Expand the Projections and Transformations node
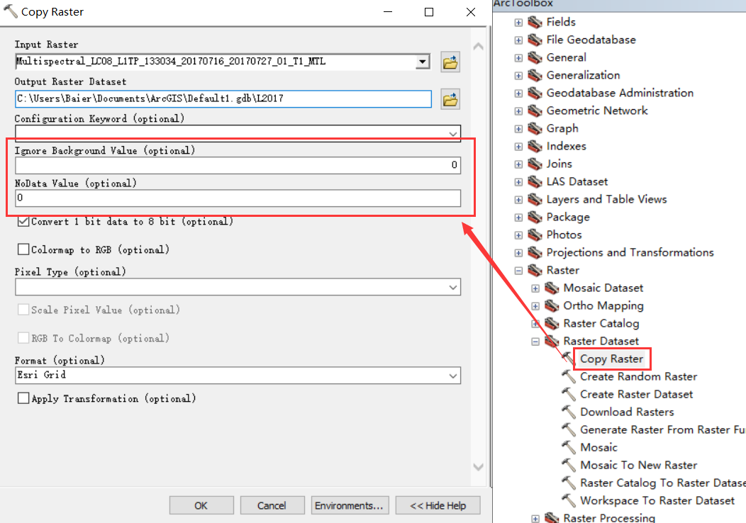Image resolution: width=746 pixels, height=523 pixels. tap(518, 253)
